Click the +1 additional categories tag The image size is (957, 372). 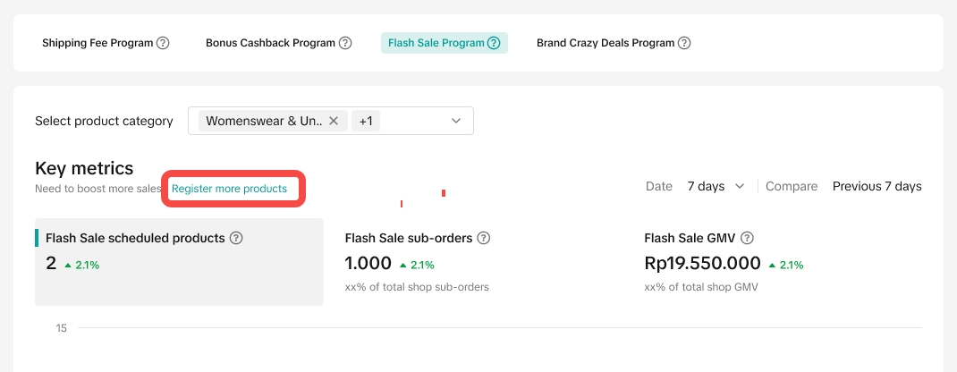(x=366, y=121)
